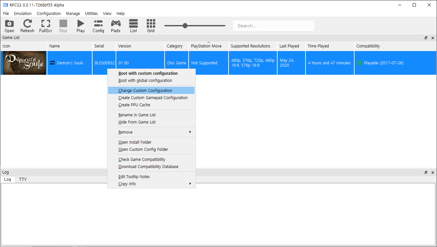Close the Log panel
Image resolution: width=437 pixels, height=247 pixels.
point(433,173)
